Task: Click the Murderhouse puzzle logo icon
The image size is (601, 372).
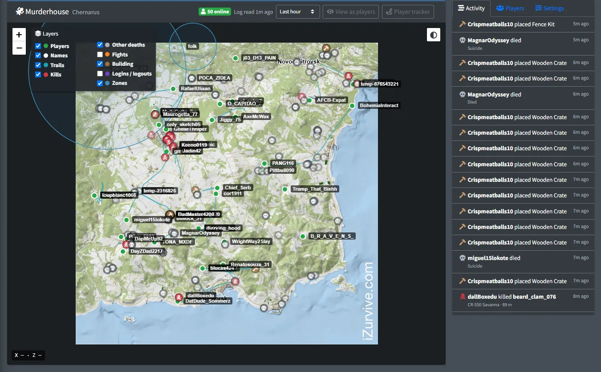Action: click(x=20, y=11)
